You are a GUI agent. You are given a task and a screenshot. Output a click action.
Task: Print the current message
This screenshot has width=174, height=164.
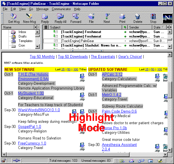(x=122, y=18)
